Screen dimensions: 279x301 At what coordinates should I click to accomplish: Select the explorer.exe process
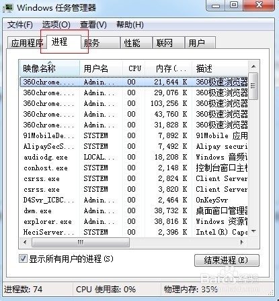tap(134, 221)
